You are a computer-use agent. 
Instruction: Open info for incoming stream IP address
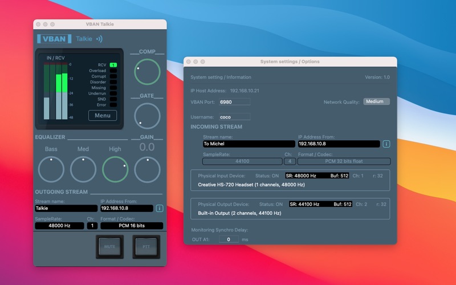pyautogui.click(x=386, y=144)
